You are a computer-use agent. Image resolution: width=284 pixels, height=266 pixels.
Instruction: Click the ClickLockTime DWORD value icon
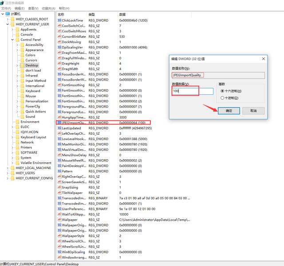click(x=59, y=20)
